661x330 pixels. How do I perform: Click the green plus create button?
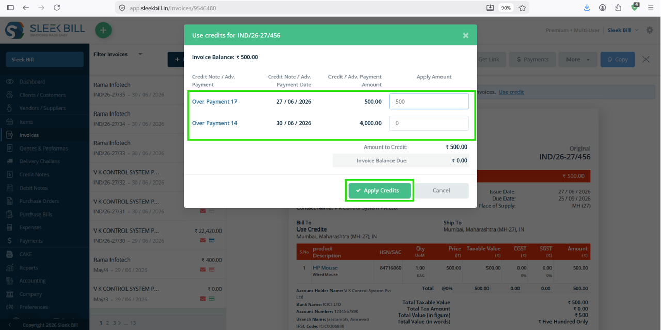coord(103,30)
